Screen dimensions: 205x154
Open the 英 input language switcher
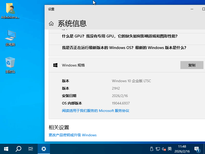(x=169, y=149)
